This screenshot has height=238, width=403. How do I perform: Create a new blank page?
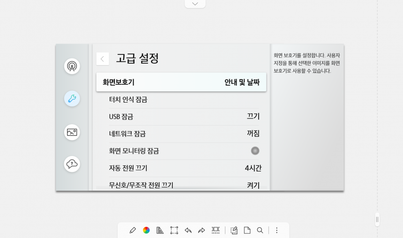tap(247, 231)
